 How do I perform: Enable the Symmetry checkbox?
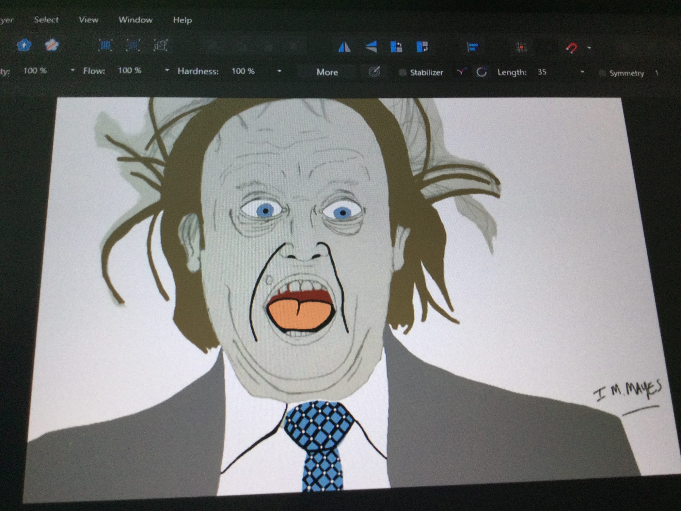pos(602,73)
